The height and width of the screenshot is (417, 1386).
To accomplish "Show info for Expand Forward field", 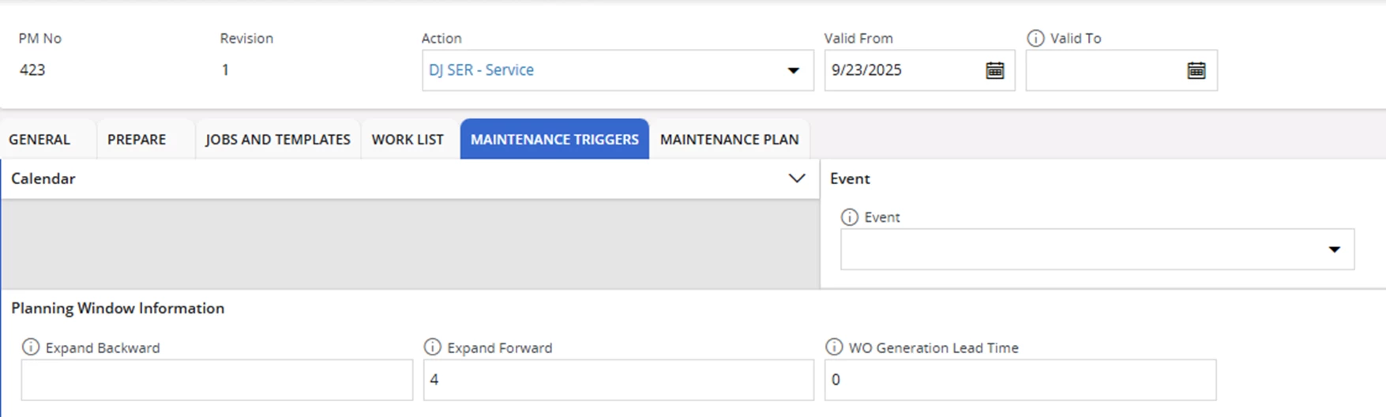I will [x=432, y=347].
